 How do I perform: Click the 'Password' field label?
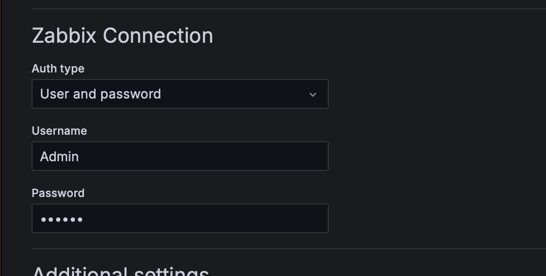(58, 193)
